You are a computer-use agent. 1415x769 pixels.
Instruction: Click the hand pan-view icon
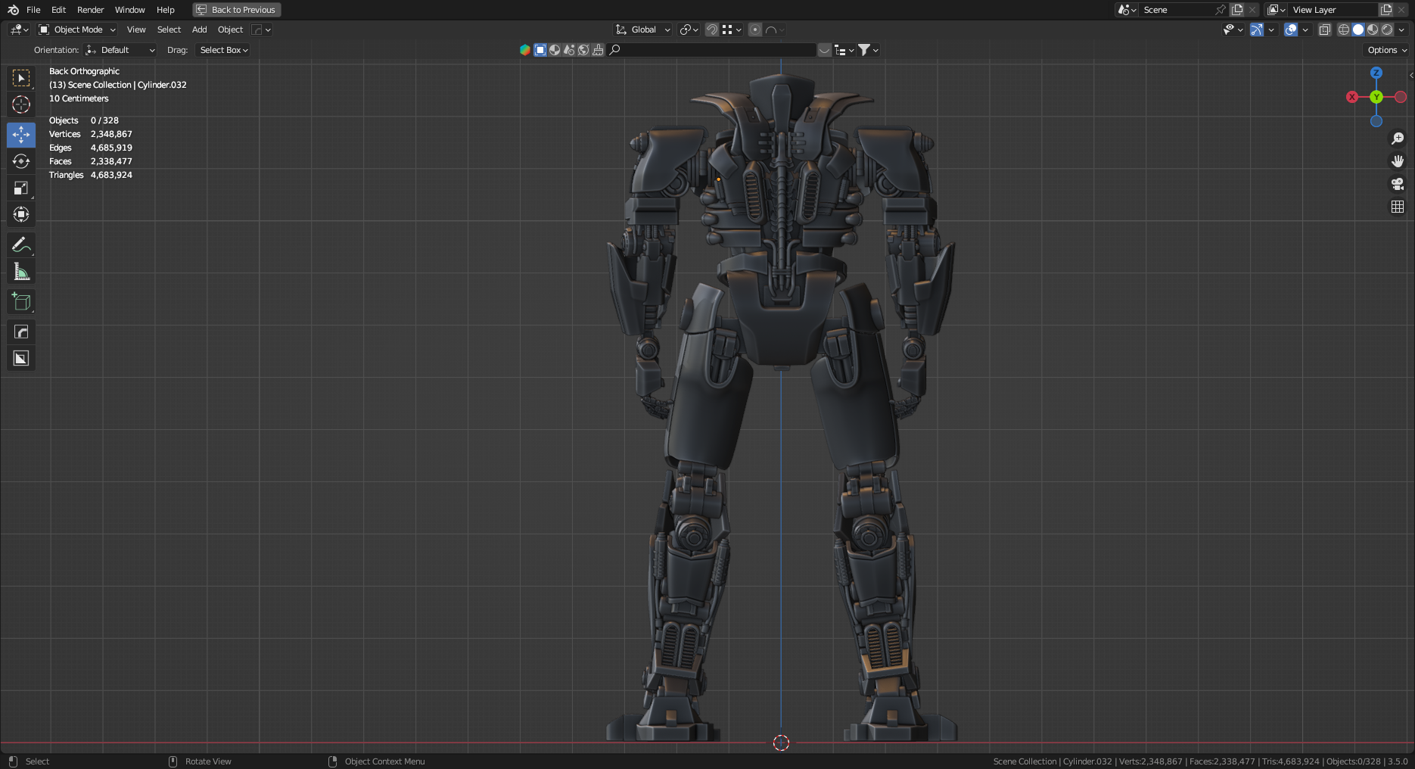(x=1398, y=161)
